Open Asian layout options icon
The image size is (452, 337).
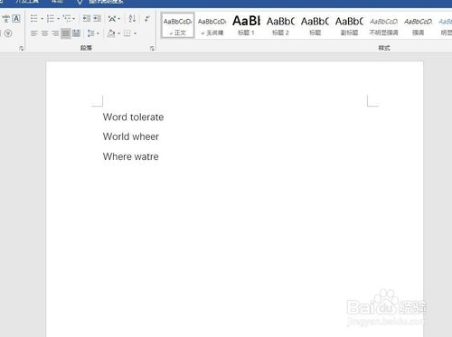pos(112,19)
